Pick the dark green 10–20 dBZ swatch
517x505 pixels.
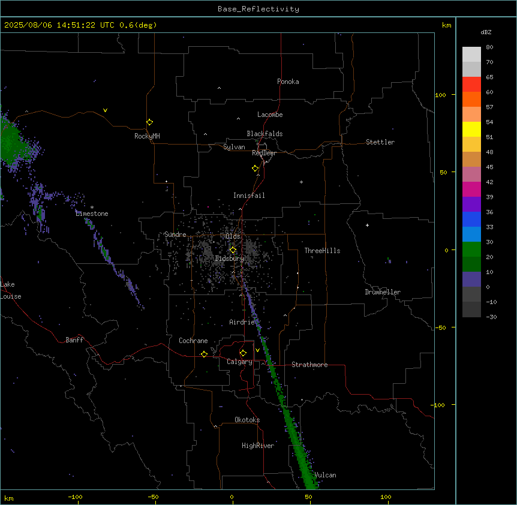pos(471,264)
